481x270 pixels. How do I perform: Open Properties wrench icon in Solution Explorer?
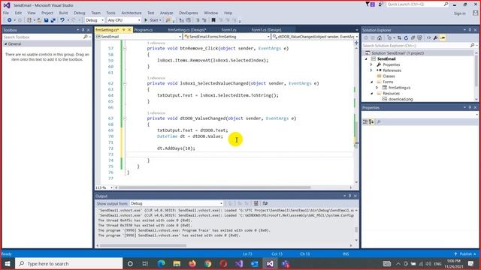pyautogui.click(x=436, y=38)
